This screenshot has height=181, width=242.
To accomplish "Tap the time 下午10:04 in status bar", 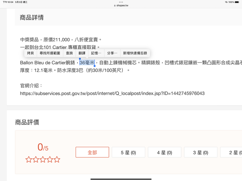I will 8,2.
